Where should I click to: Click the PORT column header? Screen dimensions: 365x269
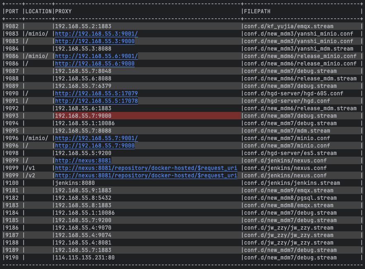pyautogui.click(x=12, y=11)
